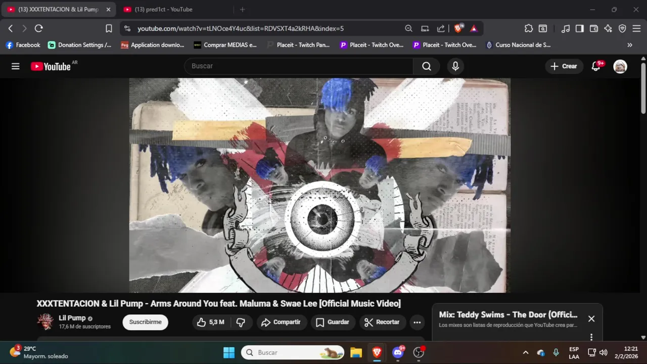Open Discord from the taskbar
The image size is (647, 364).
398,352
